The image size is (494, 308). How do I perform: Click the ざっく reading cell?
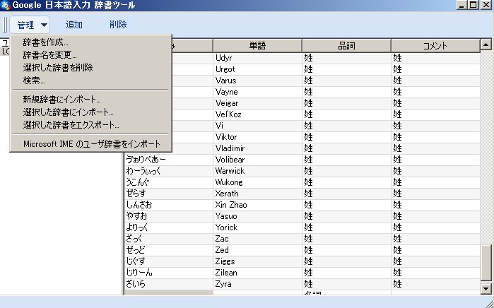click(x=168, y=239)
